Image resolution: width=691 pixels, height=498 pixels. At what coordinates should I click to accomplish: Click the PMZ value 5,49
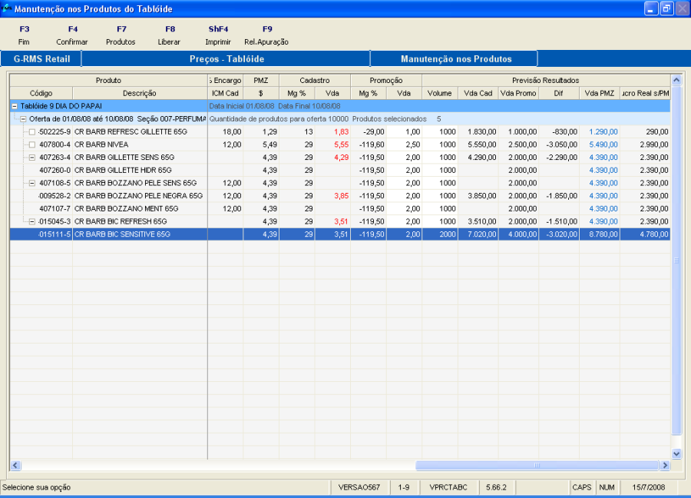[269, 144]
